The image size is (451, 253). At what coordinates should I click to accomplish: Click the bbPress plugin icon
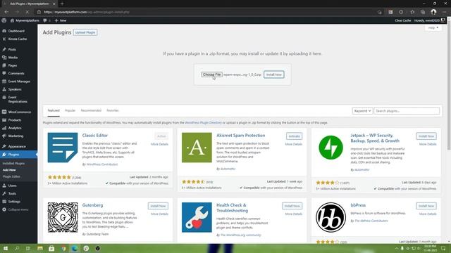point(330,217)
